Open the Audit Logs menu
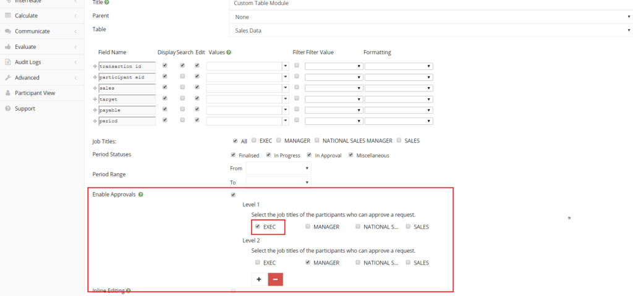The width and height of the screenshot is (633, 296). click(41, 62)
